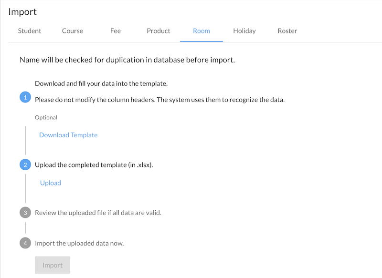
Task: Click 'Upload the completed template' step text
Action: coord(94,165)
